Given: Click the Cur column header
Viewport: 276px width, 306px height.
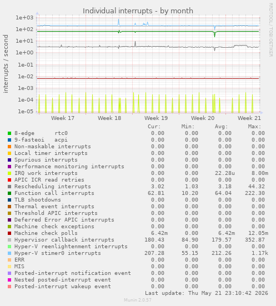Looking at the screenshot, I should [154, 127].
